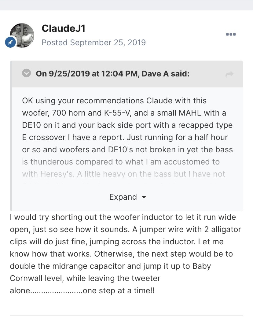Click the horizontal divider below the post
This screenshot has width=253, height=322.
[127, 316]
